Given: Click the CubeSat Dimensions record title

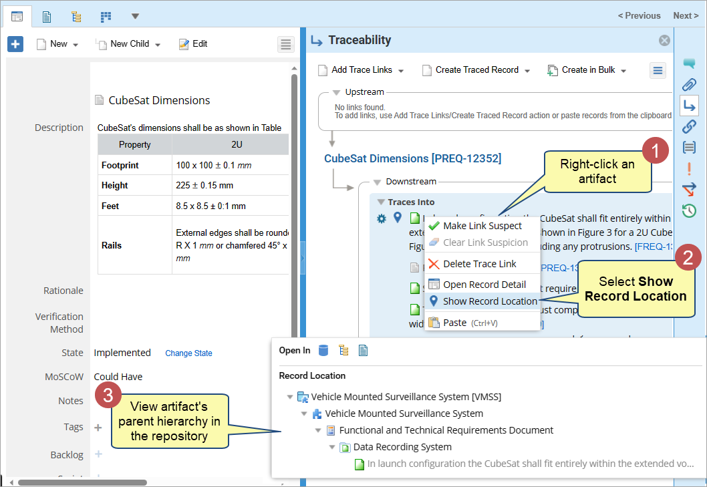Looking at the screenshot, I should [159, 101].
